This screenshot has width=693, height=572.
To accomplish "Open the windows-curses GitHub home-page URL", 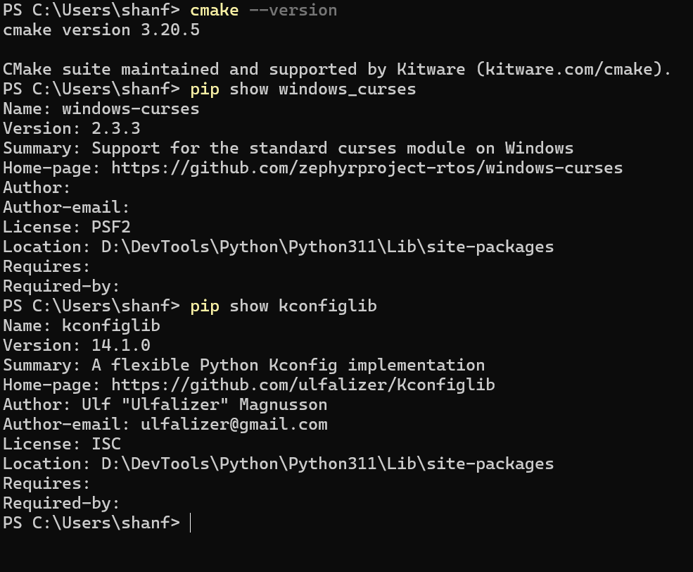I will pos(367,168).
